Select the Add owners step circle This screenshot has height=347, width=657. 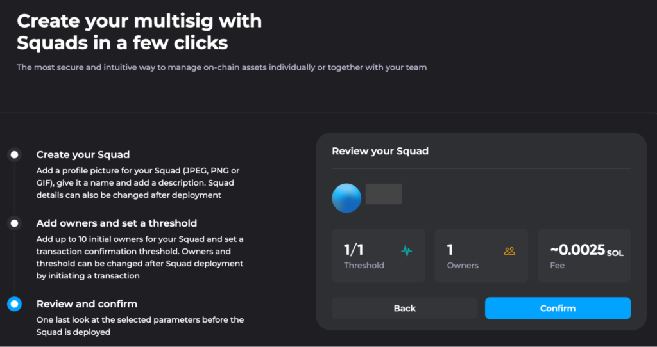tap(14, 223)
